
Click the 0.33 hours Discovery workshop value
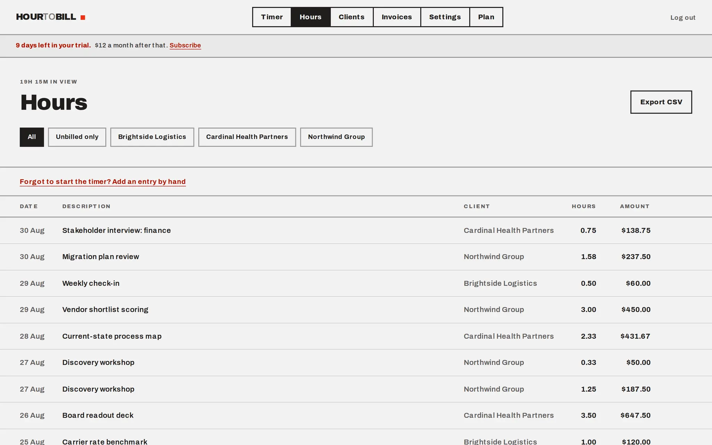(588, 362)
